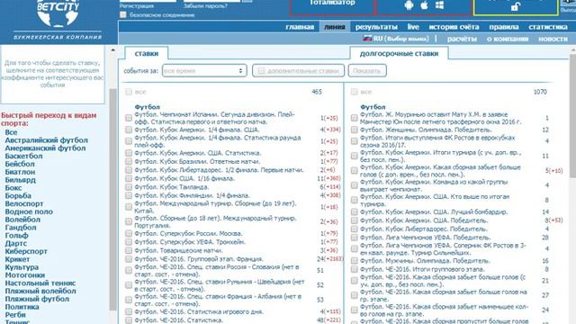Image resolution: width=576 pixels, height=324 pixels.
Task: Go to Баскетбол sport
Action: tap(23, 156)
